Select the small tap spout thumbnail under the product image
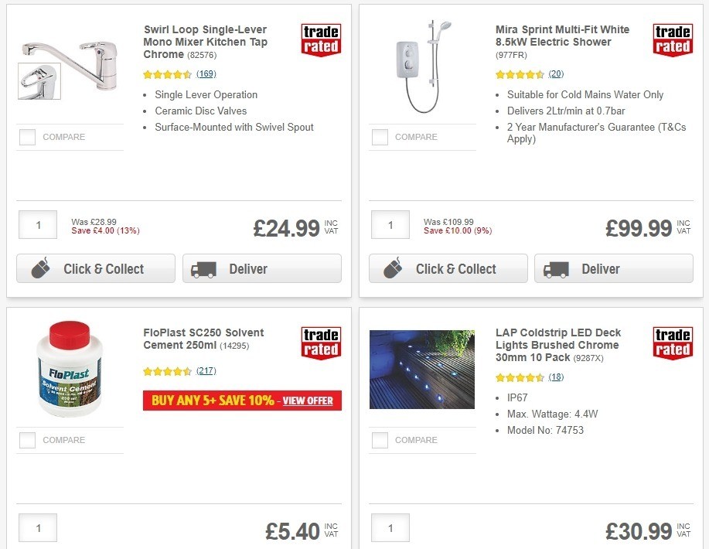 (x=38, y=82)
